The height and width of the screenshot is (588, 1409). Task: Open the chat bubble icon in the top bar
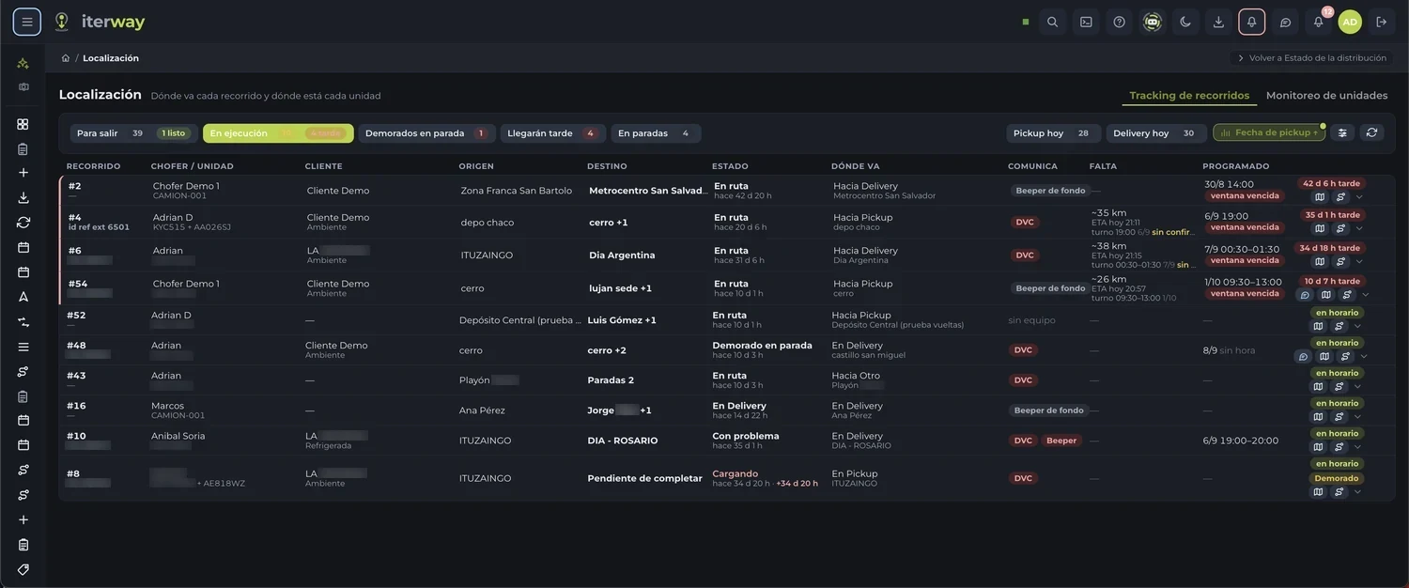coord(1285,22)
